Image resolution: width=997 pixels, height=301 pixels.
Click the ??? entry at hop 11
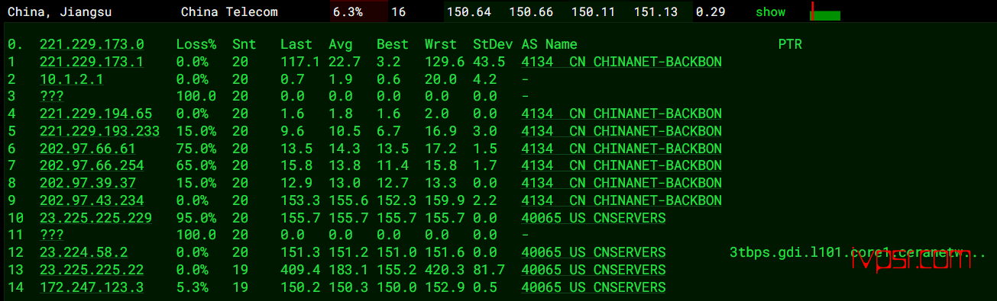pos(51,235)
